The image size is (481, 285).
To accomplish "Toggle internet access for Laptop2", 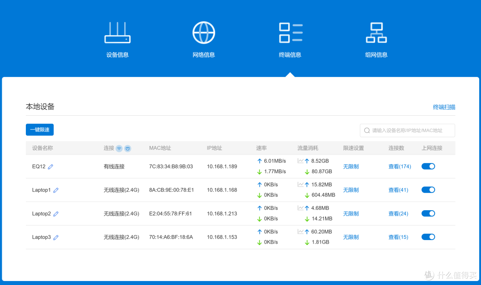I will tap(428, 213).
